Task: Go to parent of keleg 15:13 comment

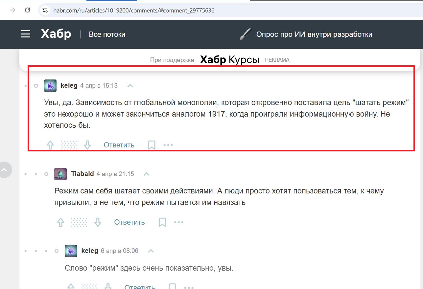Action: click(130, 86)
